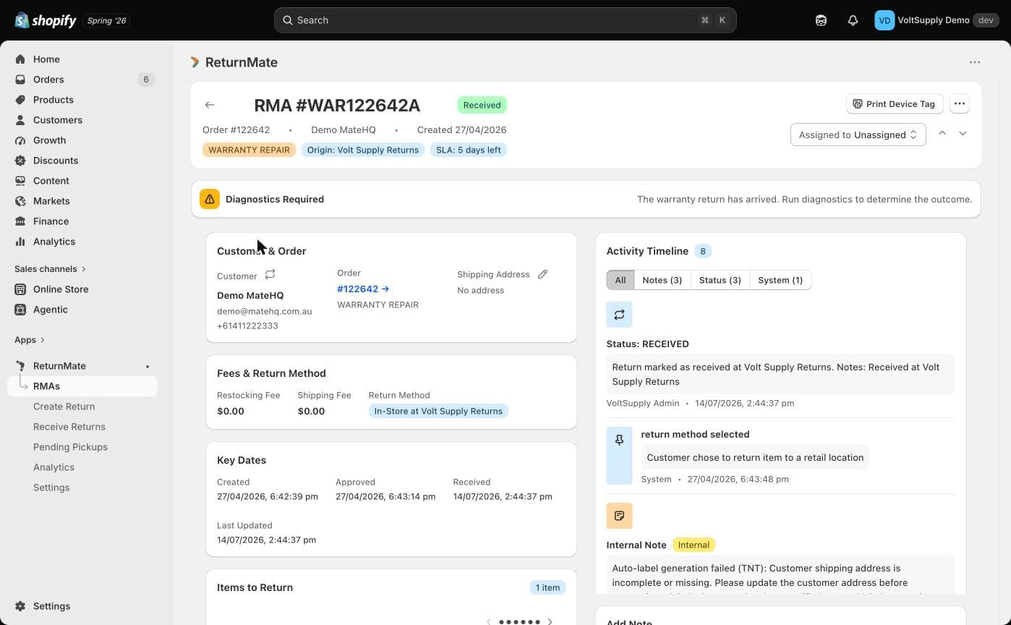The width and height of the screenshot is (1011, 625).
Task: Filter timeline by Status (3)
Action: 720,280
